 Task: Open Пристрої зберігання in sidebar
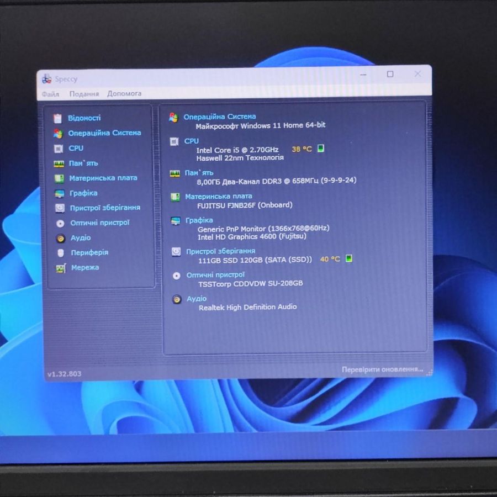click(105, 208)
